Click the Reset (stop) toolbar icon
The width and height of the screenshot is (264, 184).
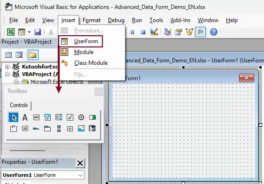143,32
